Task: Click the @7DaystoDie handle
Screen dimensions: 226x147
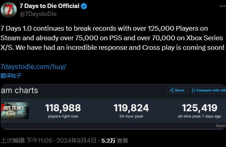Action: (38, 14)
